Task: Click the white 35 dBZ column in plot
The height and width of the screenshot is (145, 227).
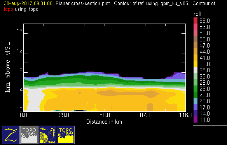Action: coord(35,100)
